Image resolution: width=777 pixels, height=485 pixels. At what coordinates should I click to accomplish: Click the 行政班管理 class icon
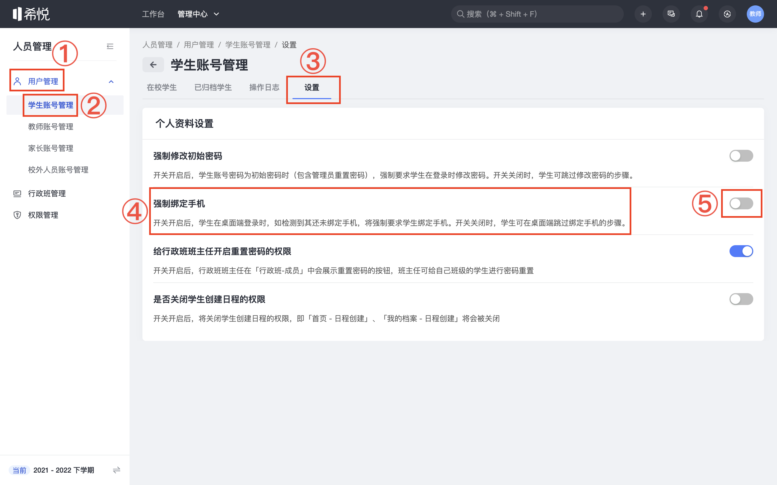click(x=17, y=193)
